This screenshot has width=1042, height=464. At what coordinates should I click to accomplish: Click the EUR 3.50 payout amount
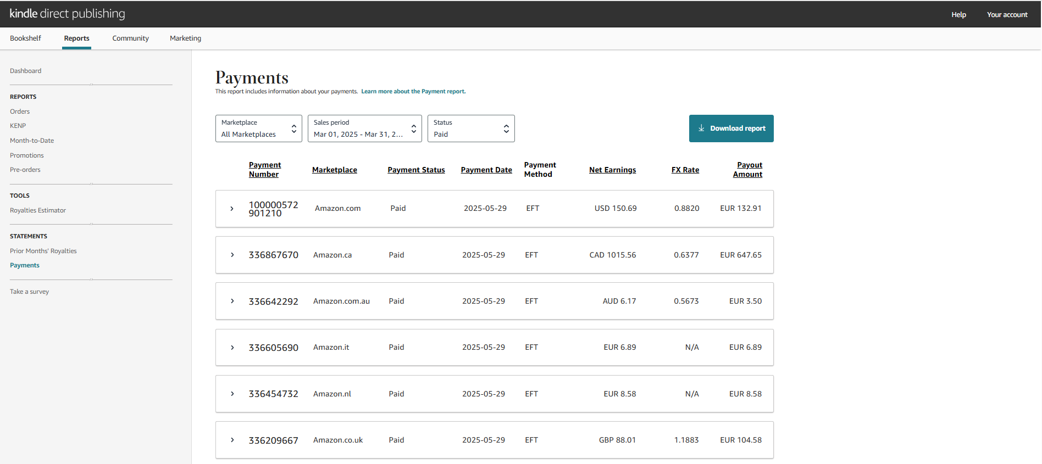(745, 301)
